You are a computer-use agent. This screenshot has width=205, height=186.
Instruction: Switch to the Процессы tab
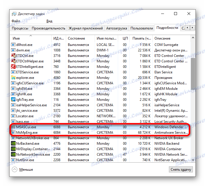(x=20, y=28)
